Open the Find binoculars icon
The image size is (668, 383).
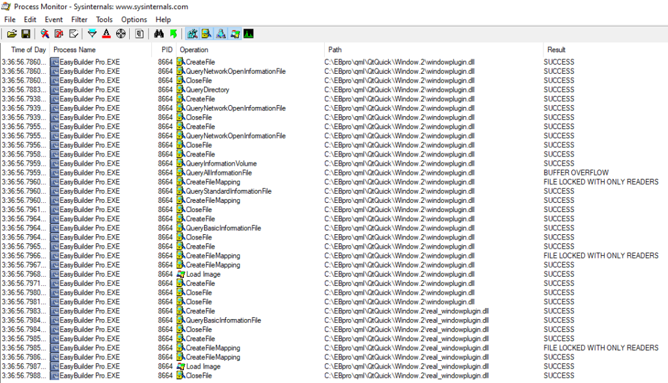159,33
